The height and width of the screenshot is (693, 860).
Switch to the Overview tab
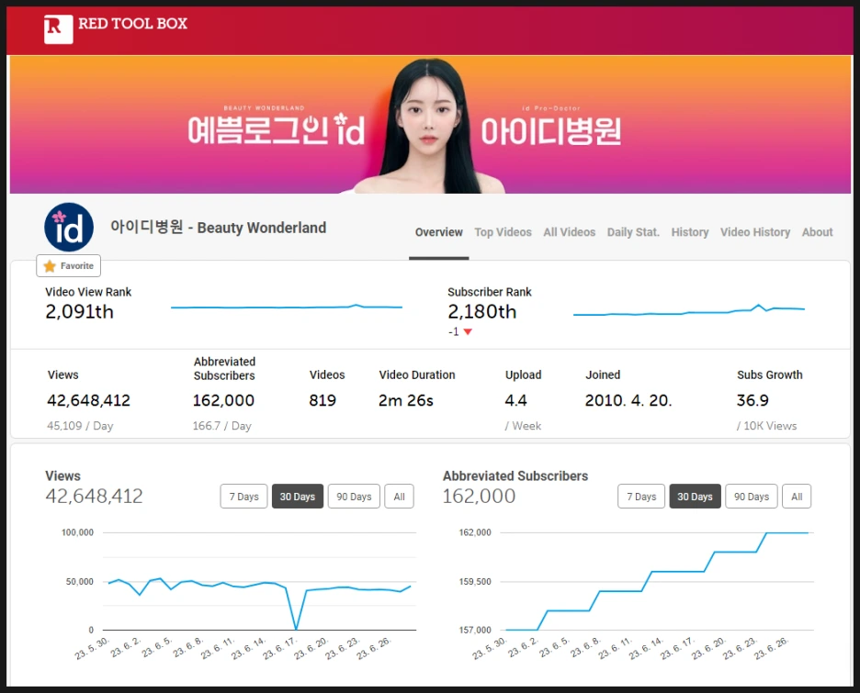click(439, 232)
